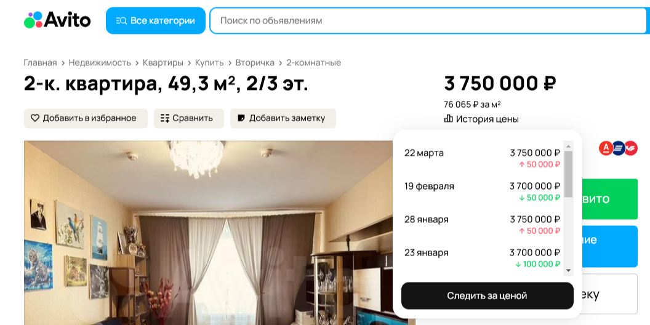Click the dark blue bank icon
The width and height of the screenshot is (650, 325).
pos(618,148)
